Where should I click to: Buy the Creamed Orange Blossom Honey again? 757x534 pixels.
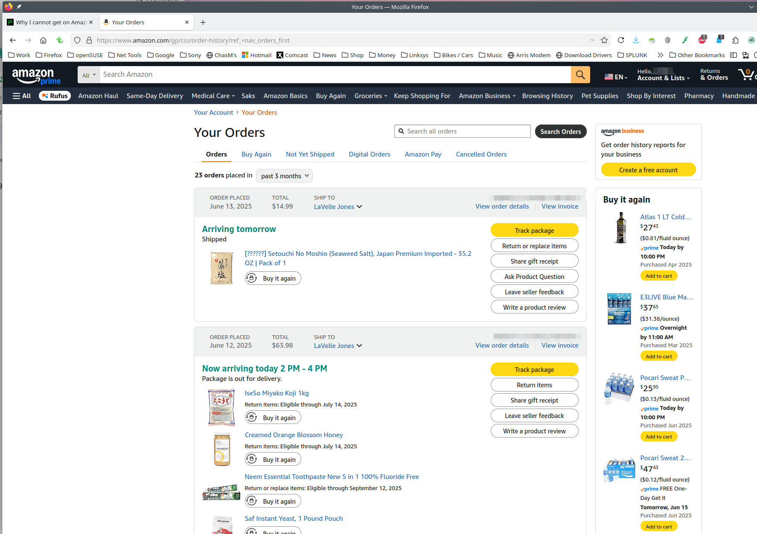pyautogui.click(x=273, y=459)
